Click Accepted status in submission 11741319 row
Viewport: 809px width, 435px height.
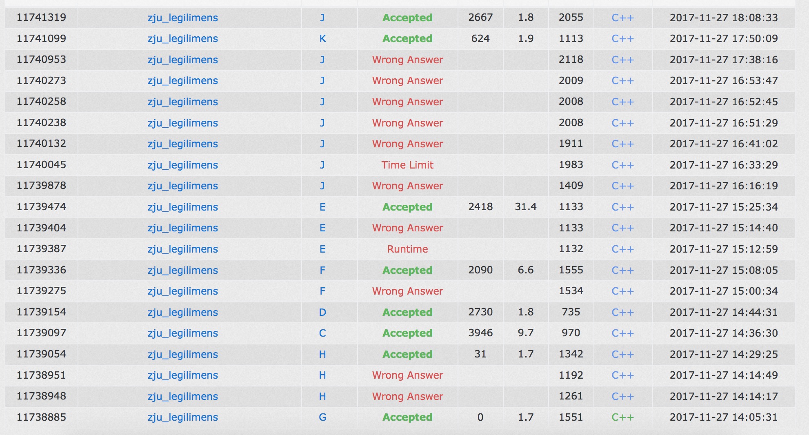[x=407, y=18]
